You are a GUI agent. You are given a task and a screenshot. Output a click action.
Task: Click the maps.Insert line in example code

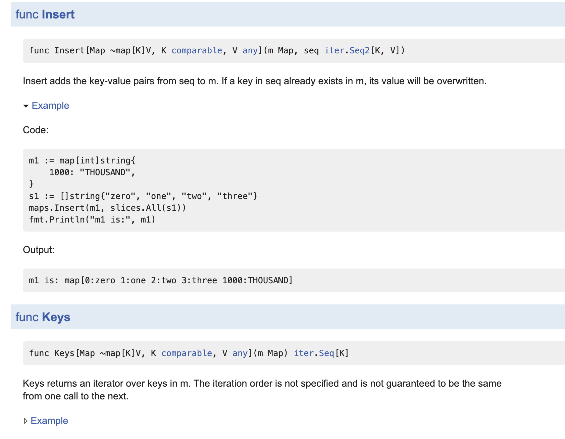pos(107,208)
